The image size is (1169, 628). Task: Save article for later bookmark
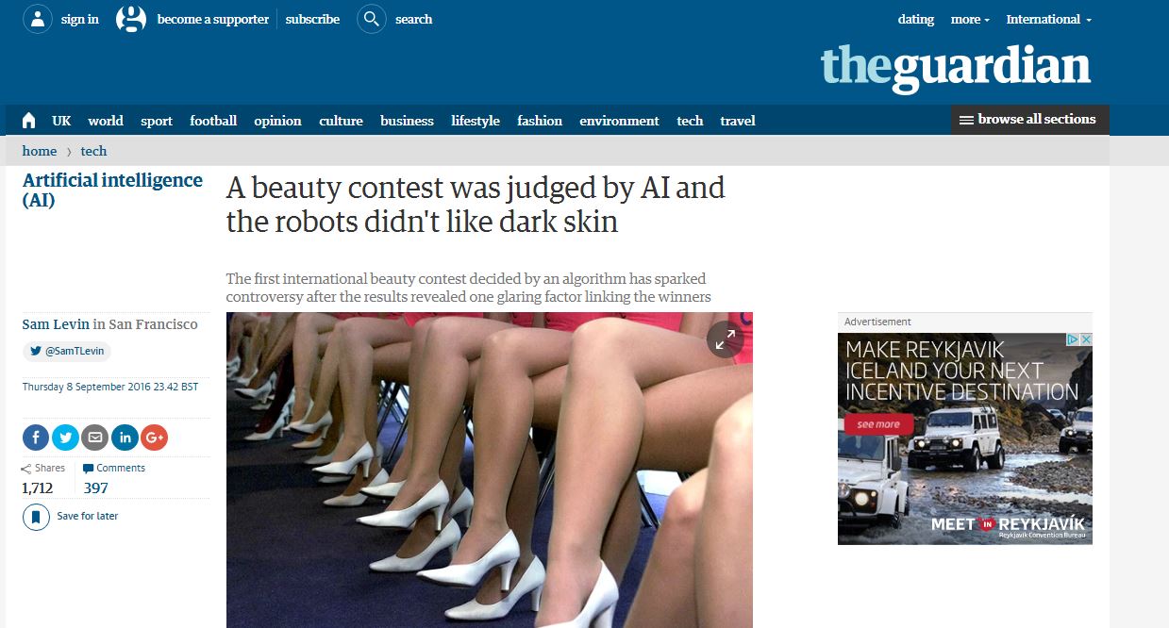tap(36, 517)
